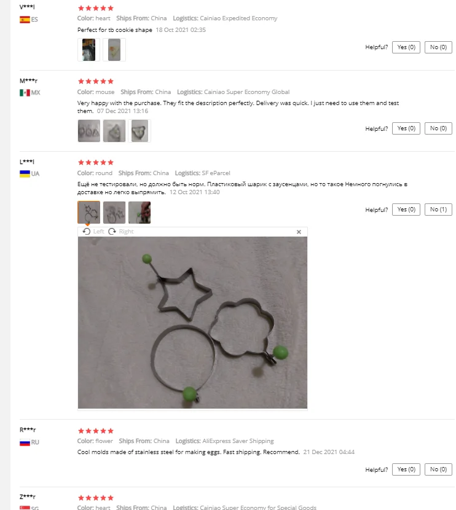Click No (1) on L***l's review

click(438, 210)
